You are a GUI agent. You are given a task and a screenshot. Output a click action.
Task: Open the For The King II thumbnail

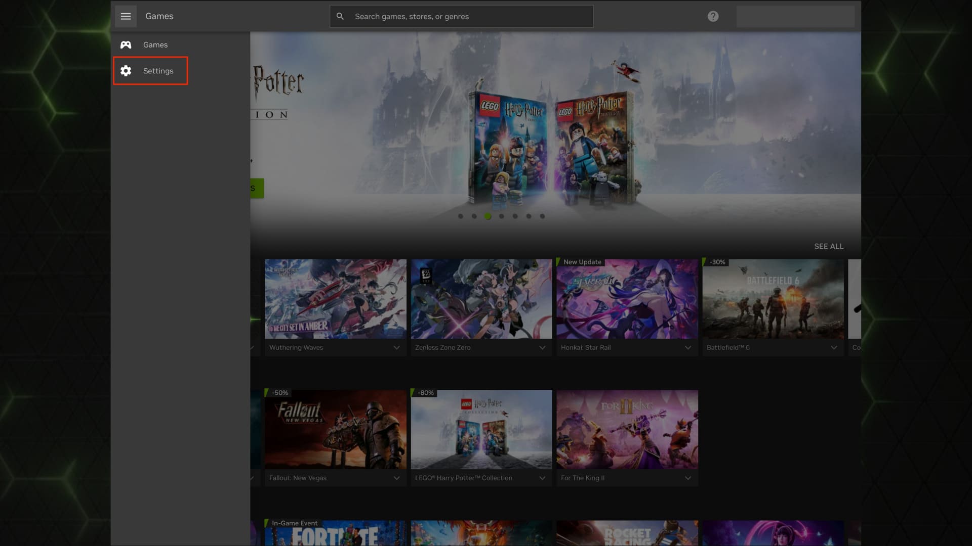tap(627, 429)
